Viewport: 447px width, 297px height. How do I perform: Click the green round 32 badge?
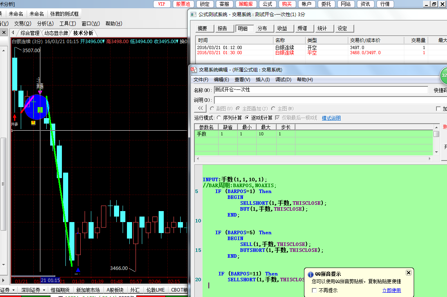click(x=444, y=75)
